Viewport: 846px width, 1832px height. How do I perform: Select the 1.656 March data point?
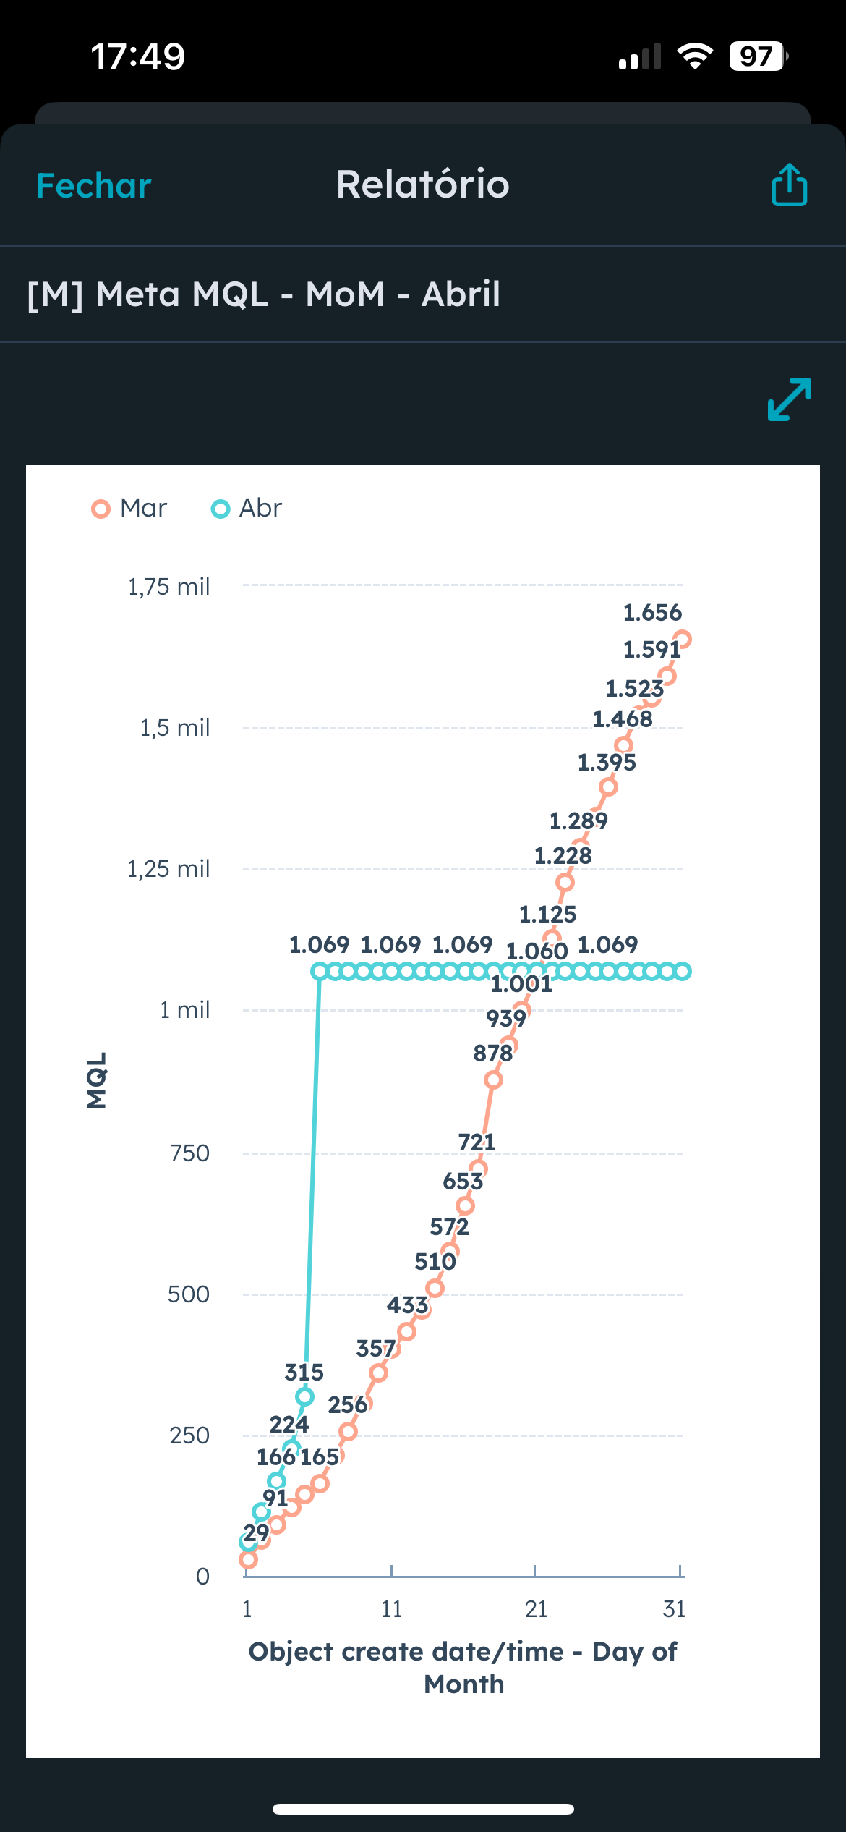(x=681, y=640)
